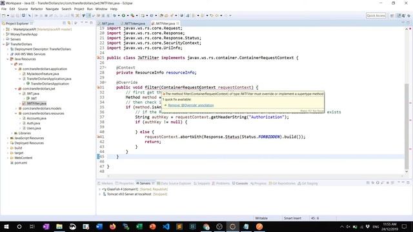Viewport: 413px width, 232px height.
Task: Open OneNote from the taskbar
Action: [x=46, y=226]
